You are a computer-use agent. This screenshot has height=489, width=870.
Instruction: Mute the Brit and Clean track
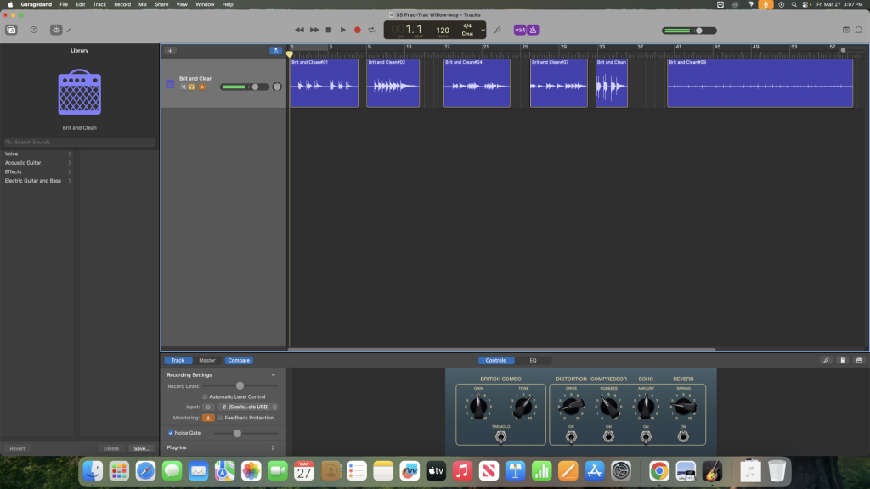coord(183,87)
